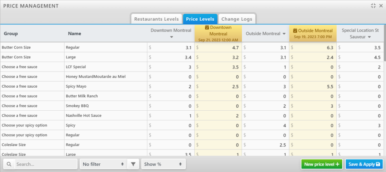Expand the Show % selector
Screen dimensions: 386x172
[x=163, y=164]
